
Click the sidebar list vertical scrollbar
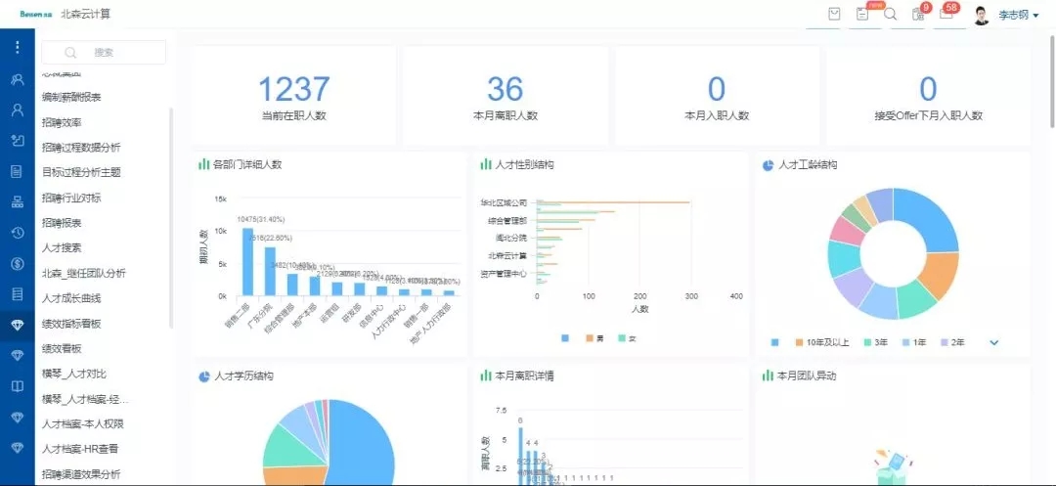pos(170,217)
